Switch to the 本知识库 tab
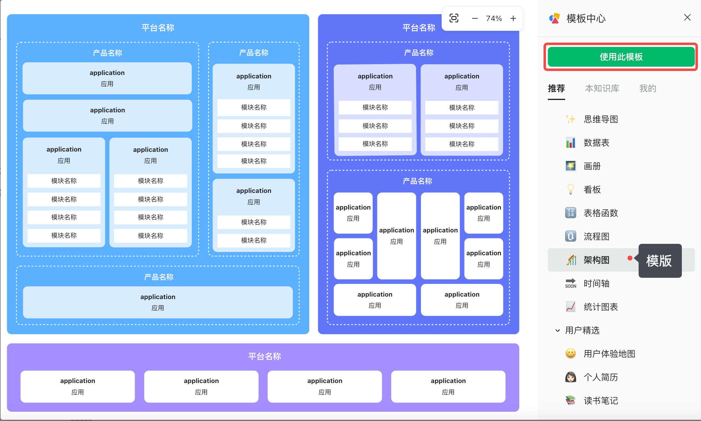701x421 pixels. (x=602, y=89)
